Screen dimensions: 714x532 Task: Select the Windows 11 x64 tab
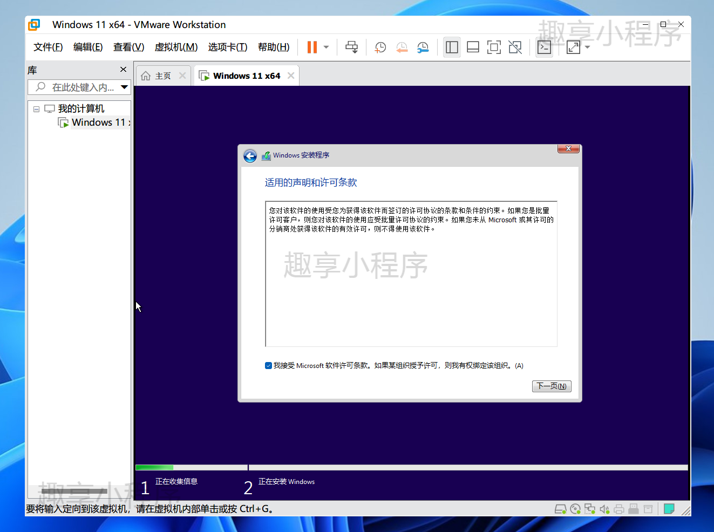point(247,76)
